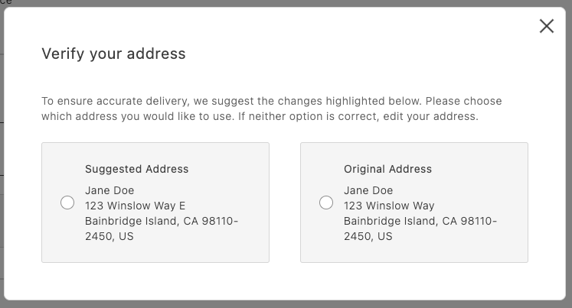Close the Verify your address dialog

point(546,26)
